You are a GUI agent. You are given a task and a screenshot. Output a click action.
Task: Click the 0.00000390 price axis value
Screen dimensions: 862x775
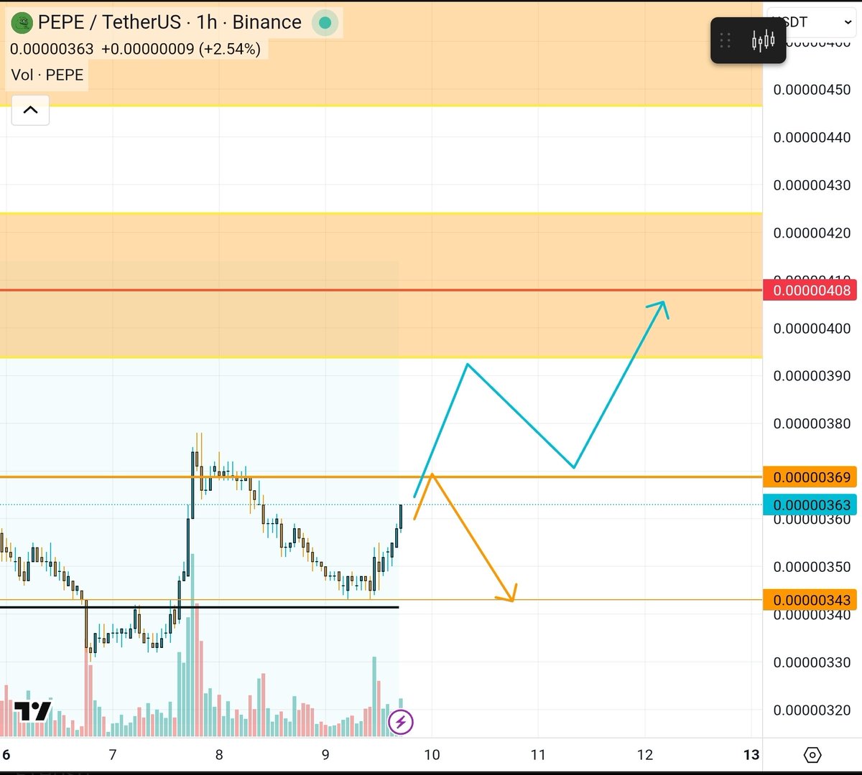812,375
